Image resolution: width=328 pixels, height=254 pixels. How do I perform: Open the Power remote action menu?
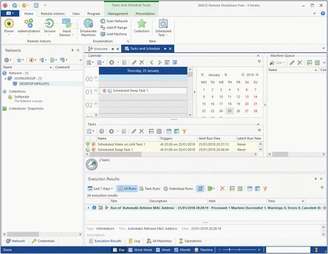coord(9,26)
